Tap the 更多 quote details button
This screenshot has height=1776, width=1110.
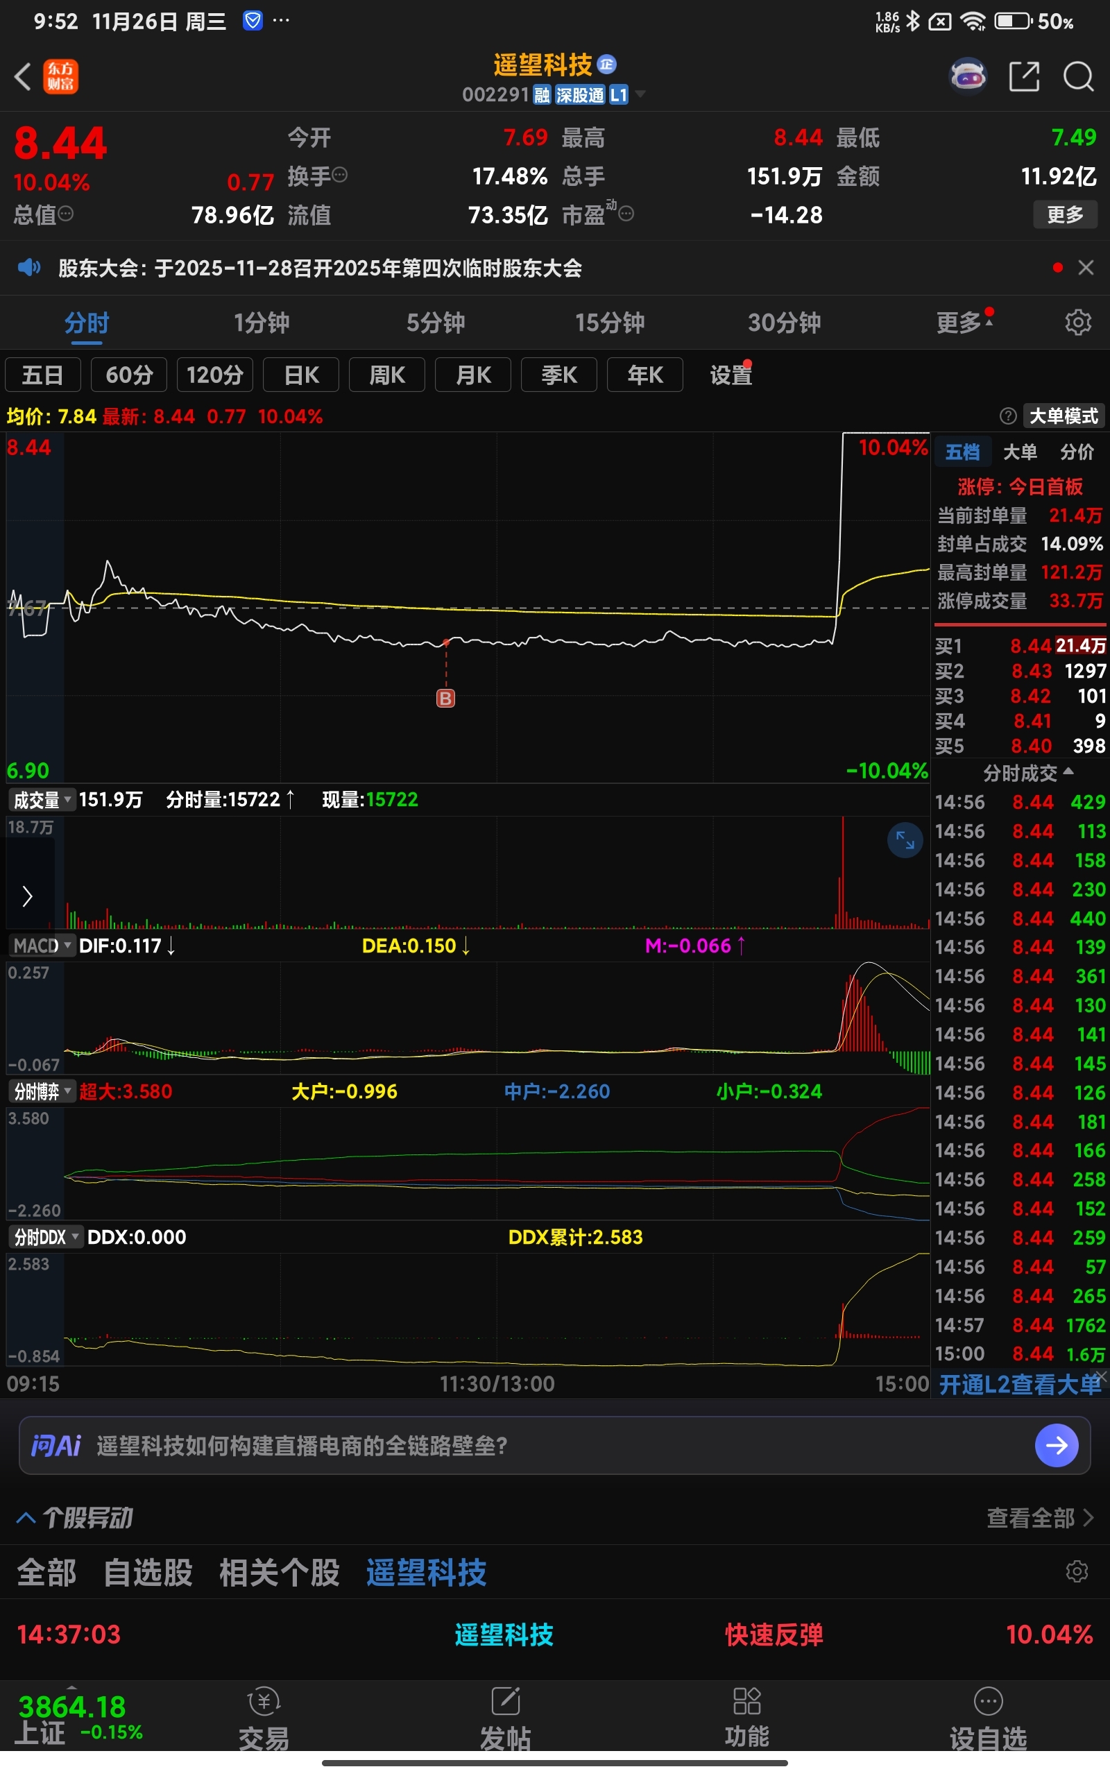pos(1064,214)
